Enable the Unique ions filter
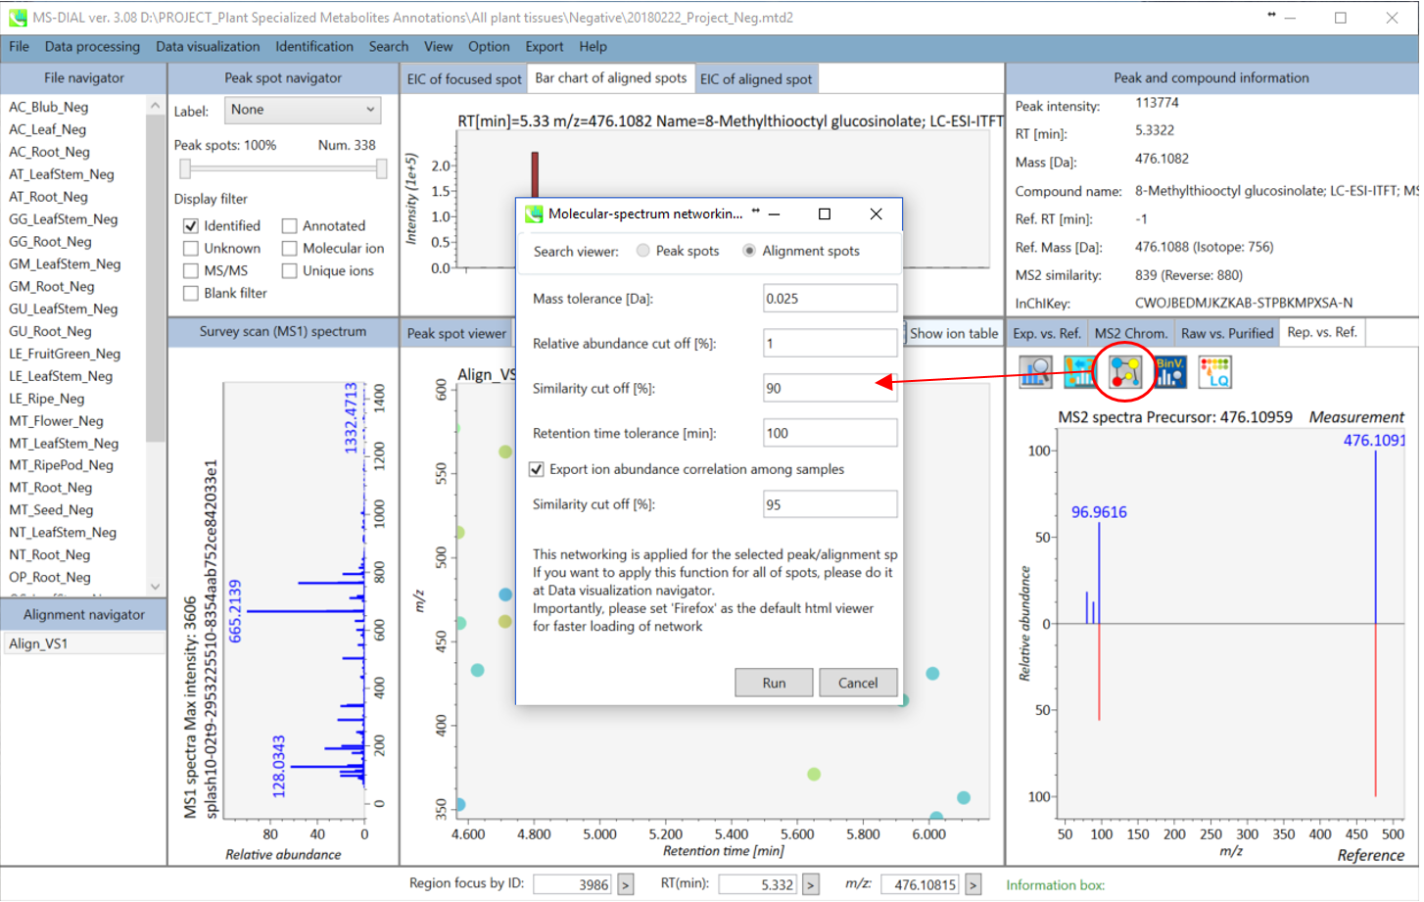 click(x=290, y=271)
